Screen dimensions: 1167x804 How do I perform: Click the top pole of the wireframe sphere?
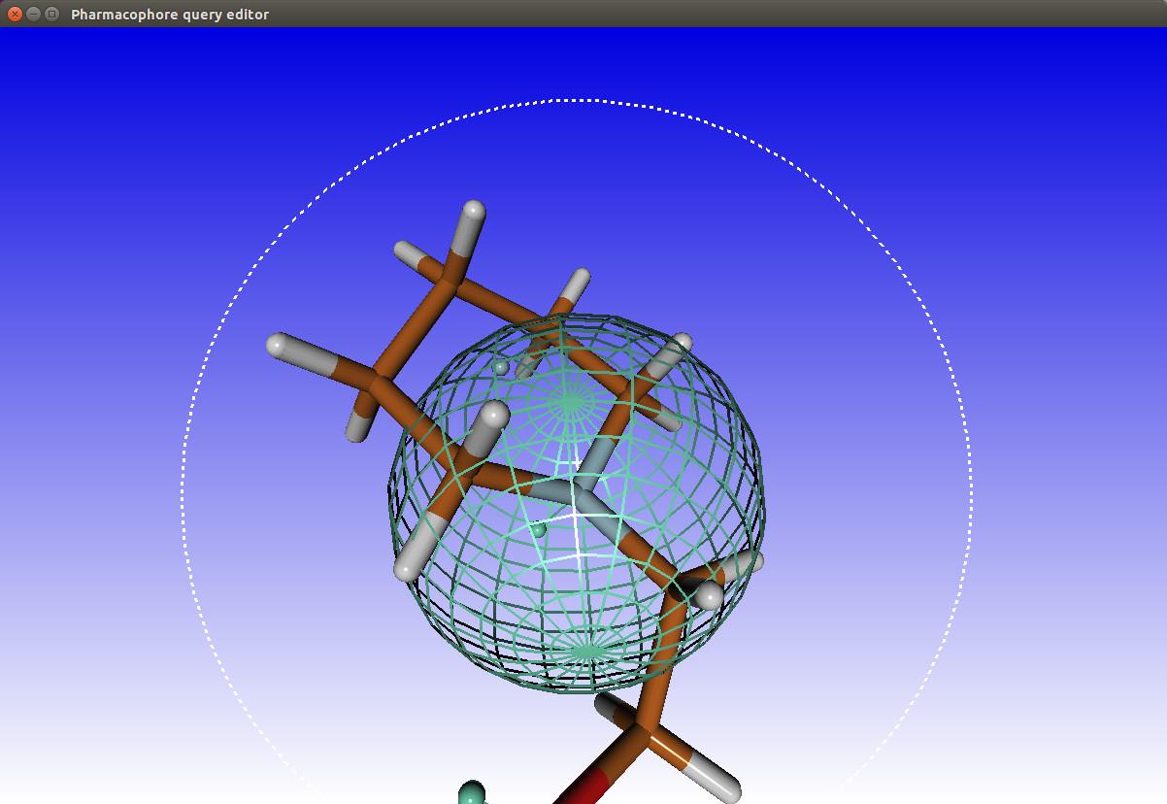click(x=571, y=400)
